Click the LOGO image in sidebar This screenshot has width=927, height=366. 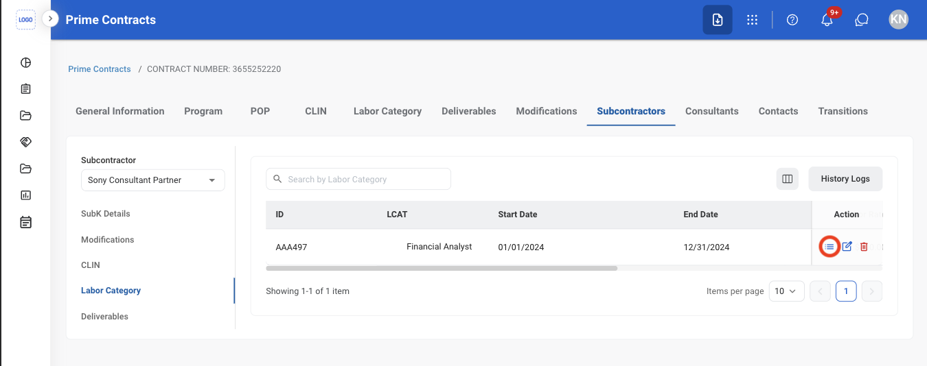coord(25,20)
